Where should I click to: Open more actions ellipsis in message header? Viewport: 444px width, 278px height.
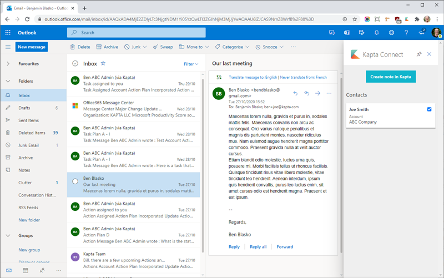click(329, 93)
